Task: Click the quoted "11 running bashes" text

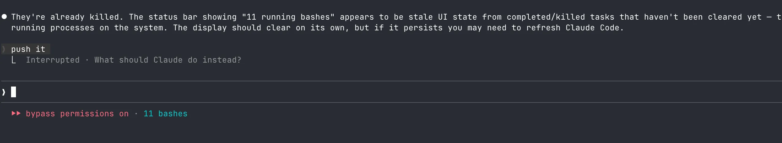Action: [288, 17]
